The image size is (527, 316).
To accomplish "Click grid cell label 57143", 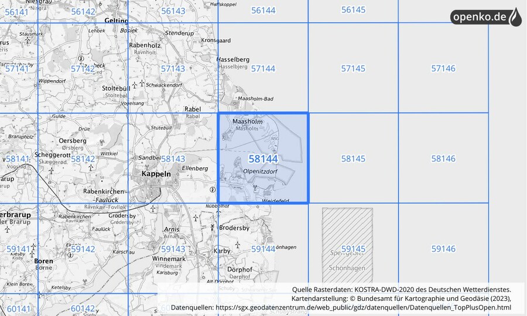I will tap(173, 69).
